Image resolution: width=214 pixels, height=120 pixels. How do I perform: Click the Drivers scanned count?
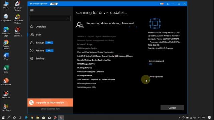pos(150,64)
